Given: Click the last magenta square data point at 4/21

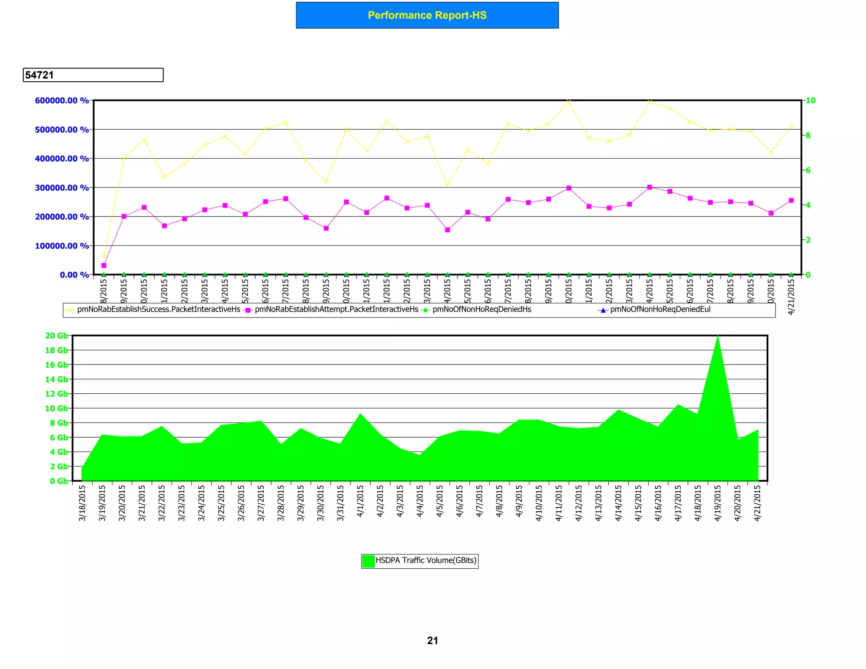Looking at the screenshot, I should pos(791,200).
